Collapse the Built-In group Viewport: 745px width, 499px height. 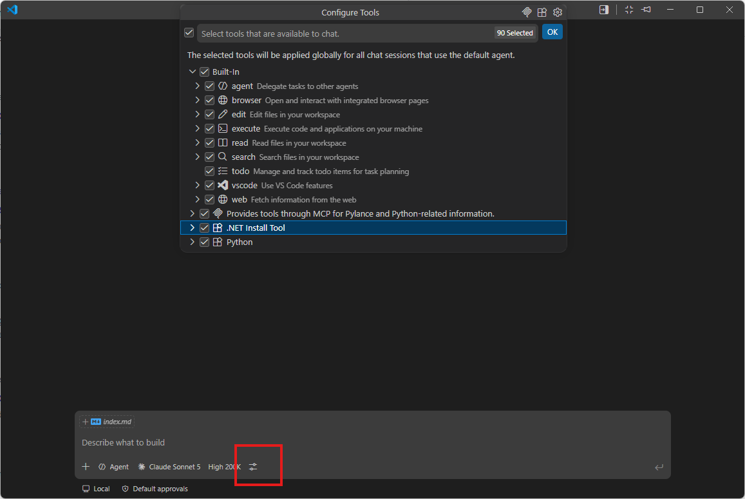pyautogui.click(x=193, y=72)
